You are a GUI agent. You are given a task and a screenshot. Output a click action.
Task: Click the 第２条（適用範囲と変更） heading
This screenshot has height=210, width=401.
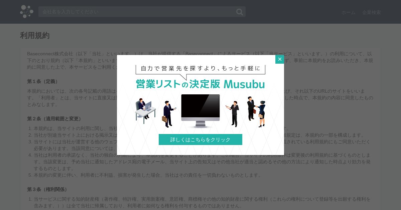pos(55,119)
